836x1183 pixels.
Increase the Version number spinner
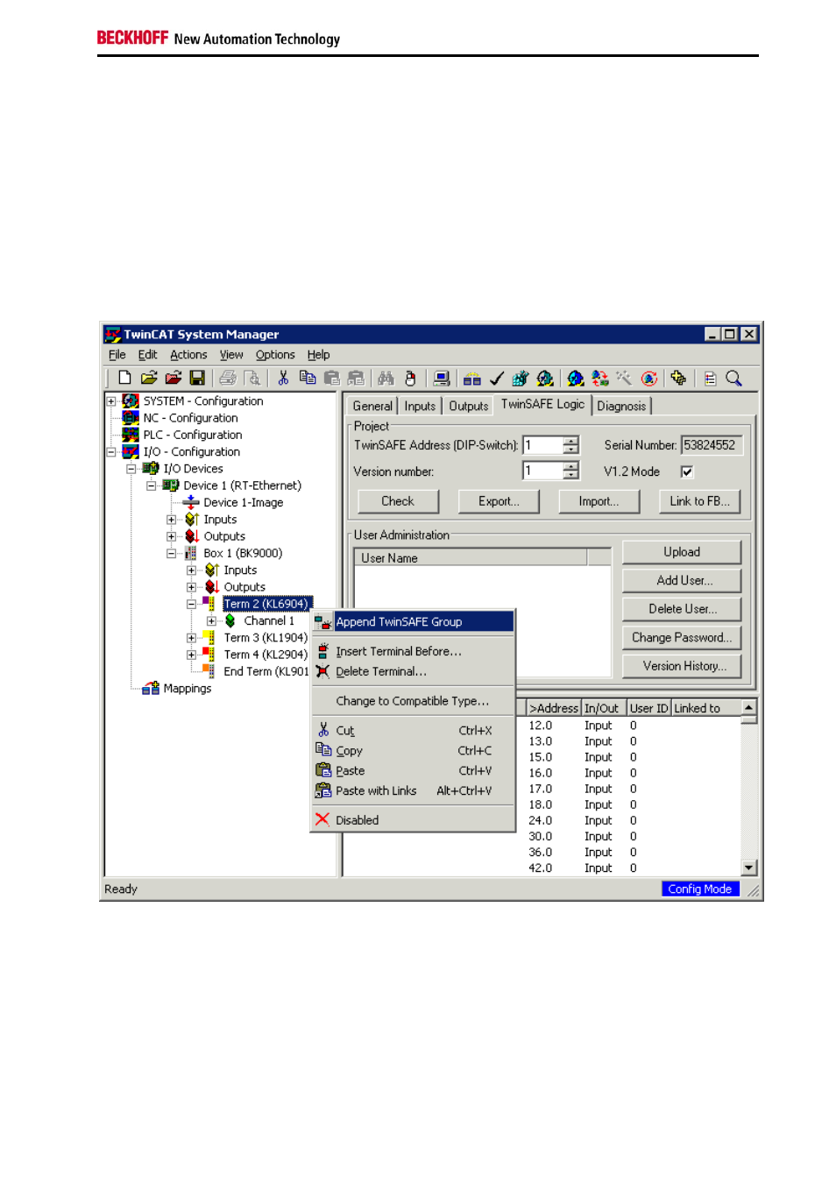pos(571,467)
